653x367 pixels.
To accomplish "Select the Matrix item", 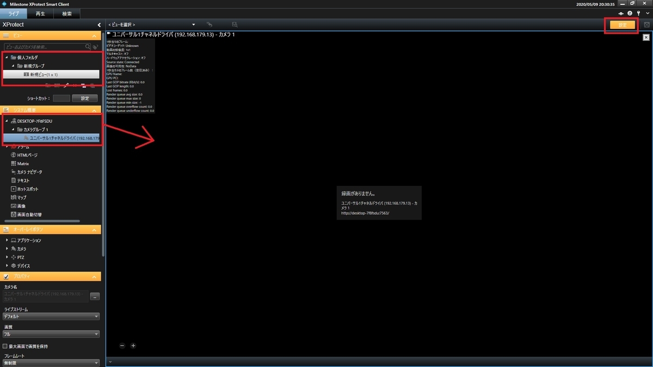I will pos(20,164).
